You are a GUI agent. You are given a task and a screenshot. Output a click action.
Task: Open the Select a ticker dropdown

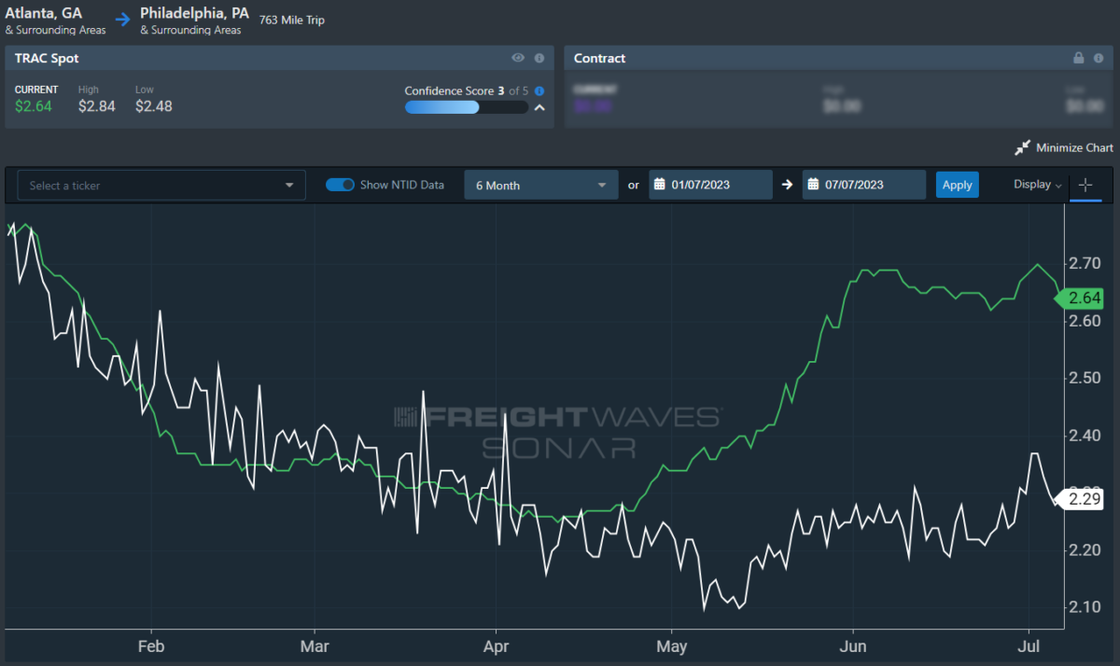tap(161, 185)
